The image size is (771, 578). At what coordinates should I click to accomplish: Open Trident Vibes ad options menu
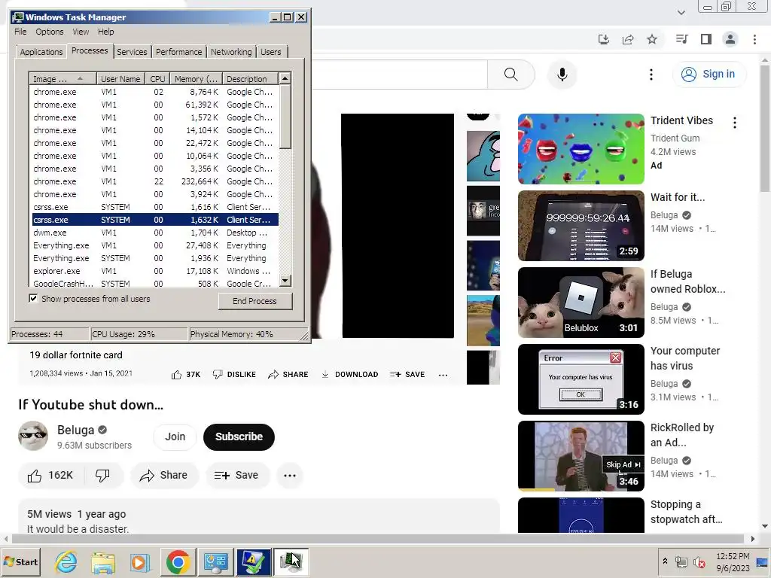pyautogui.click(x=735, y=123)
